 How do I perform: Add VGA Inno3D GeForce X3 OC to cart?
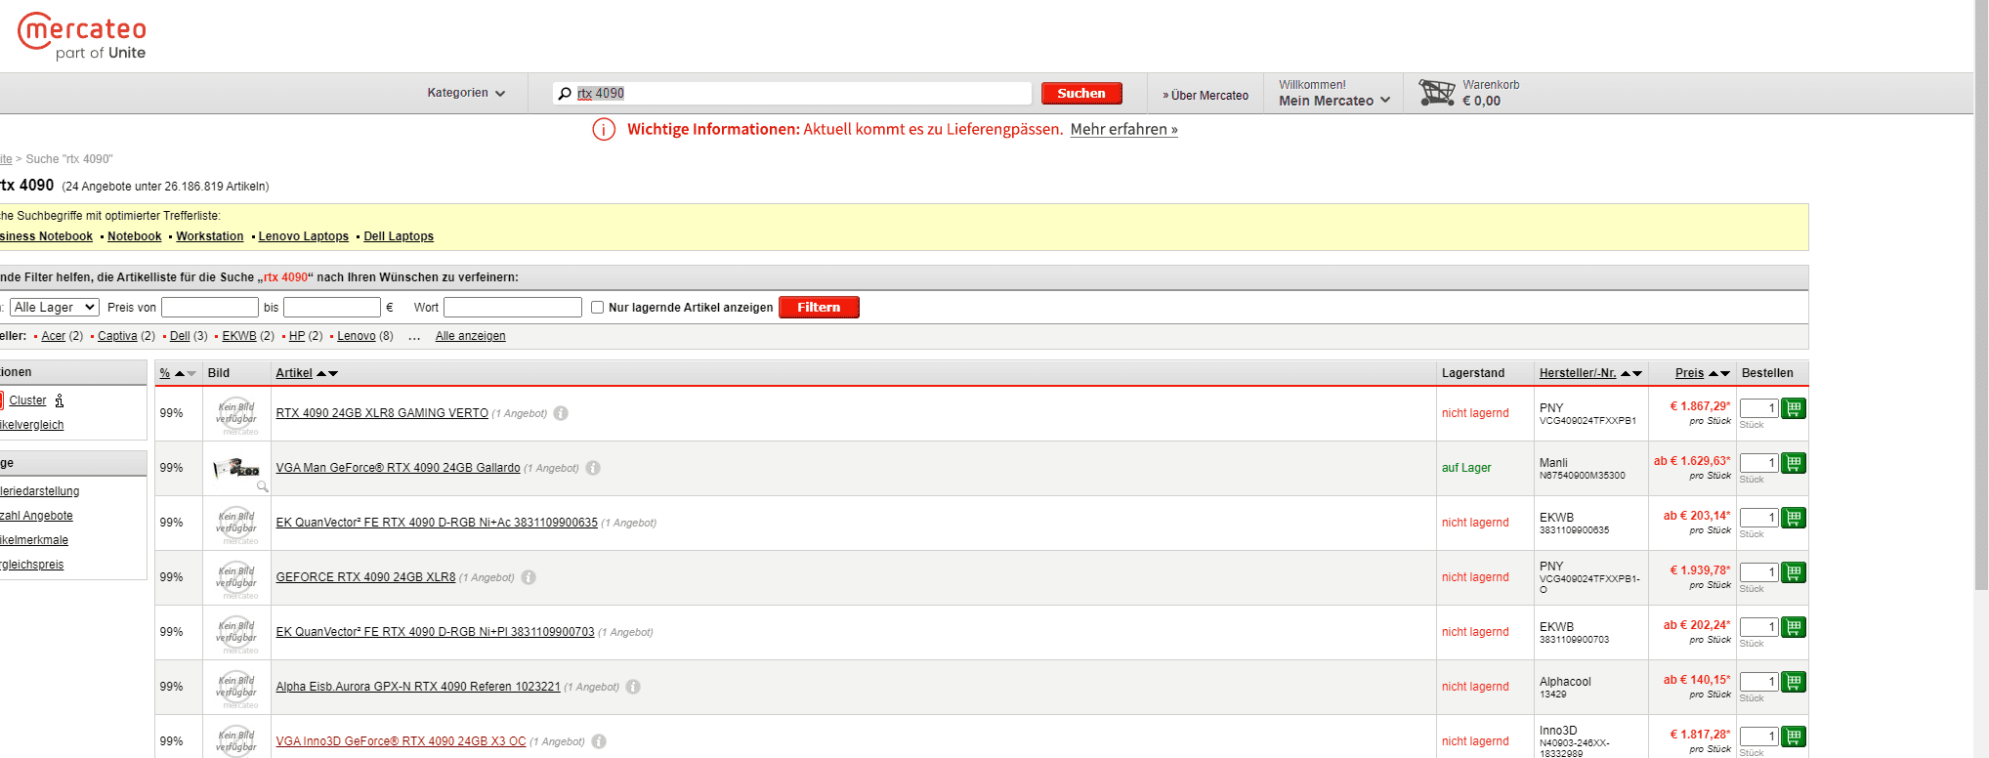point(1794,737)
